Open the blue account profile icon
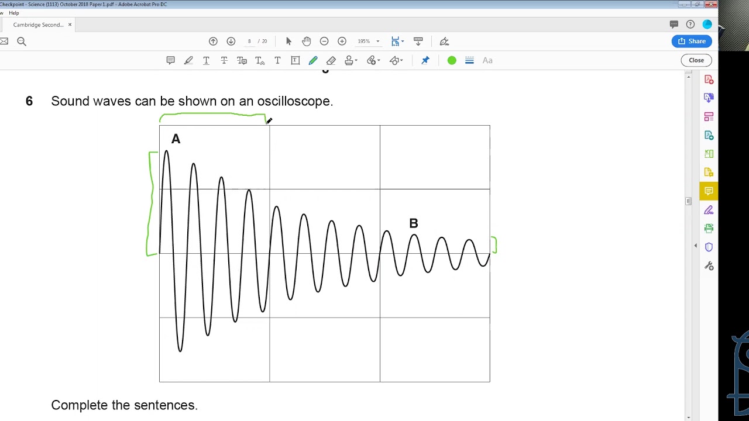Image resolution: width=749 pixels, height=421 pixels. click(x=707, y=24)
